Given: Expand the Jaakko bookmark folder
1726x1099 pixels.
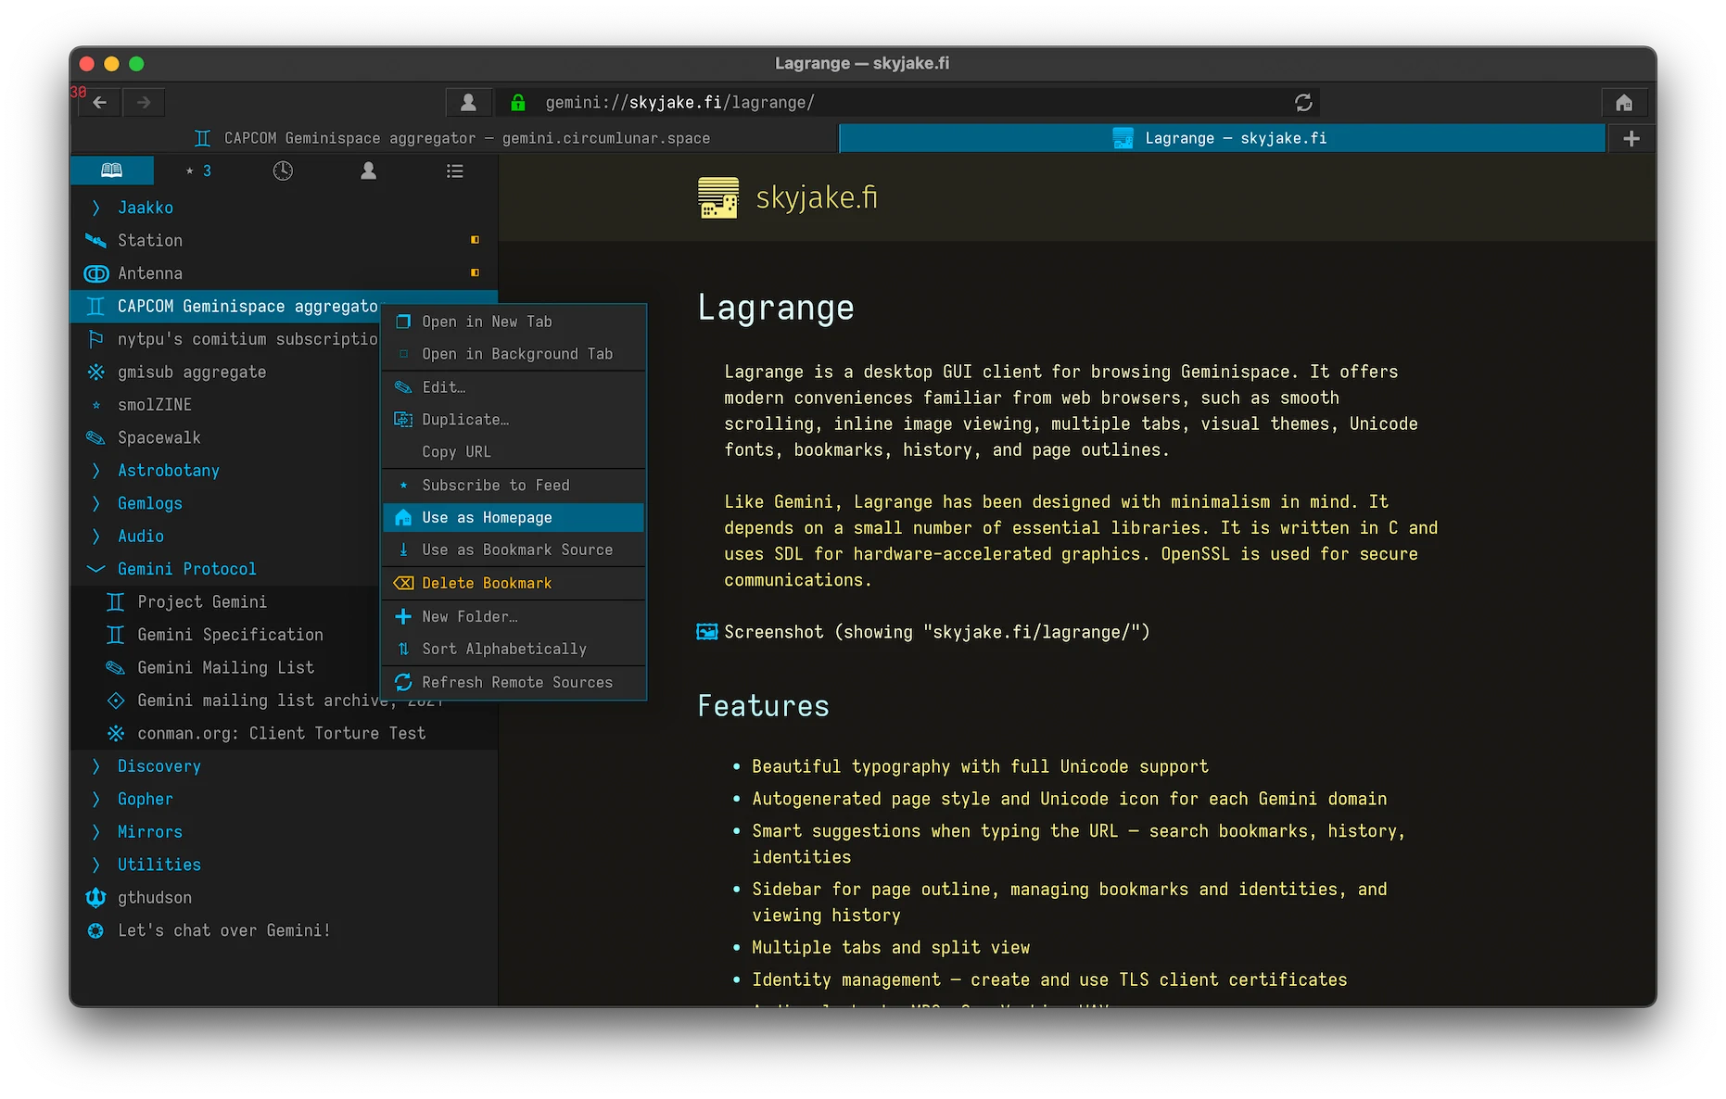Looking at the screenshot, I should [285, 208].
